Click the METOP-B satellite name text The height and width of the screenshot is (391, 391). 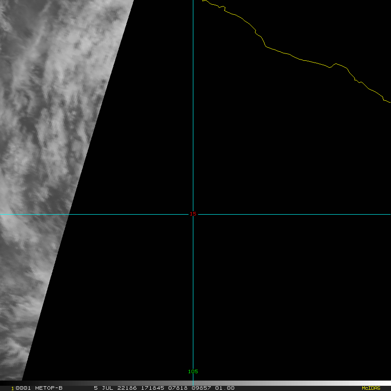click(49, 388)
